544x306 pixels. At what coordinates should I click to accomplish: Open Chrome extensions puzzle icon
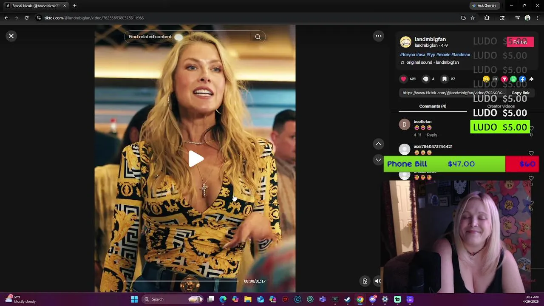coord(487,18)
